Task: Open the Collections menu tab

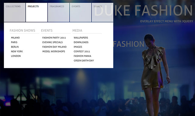Action: pos(15,13)
